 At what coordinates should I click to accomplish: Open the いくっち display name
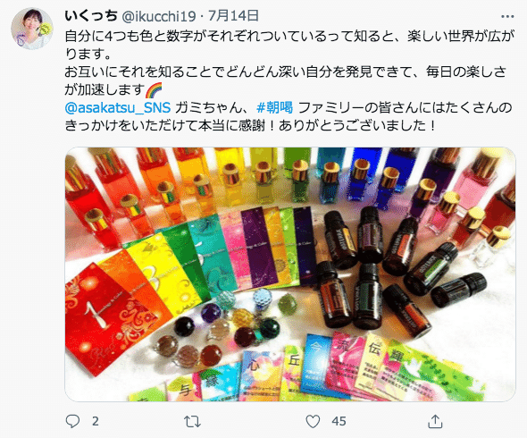click(91, 16)
